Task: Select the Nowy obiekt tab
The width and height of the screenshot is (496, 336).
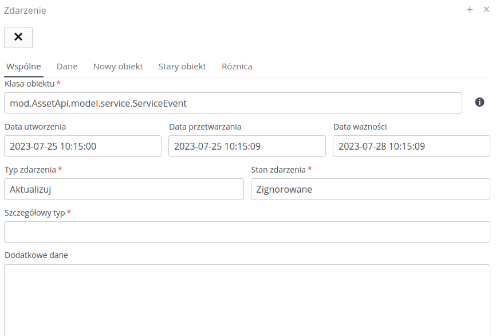Action: point(118,67)
